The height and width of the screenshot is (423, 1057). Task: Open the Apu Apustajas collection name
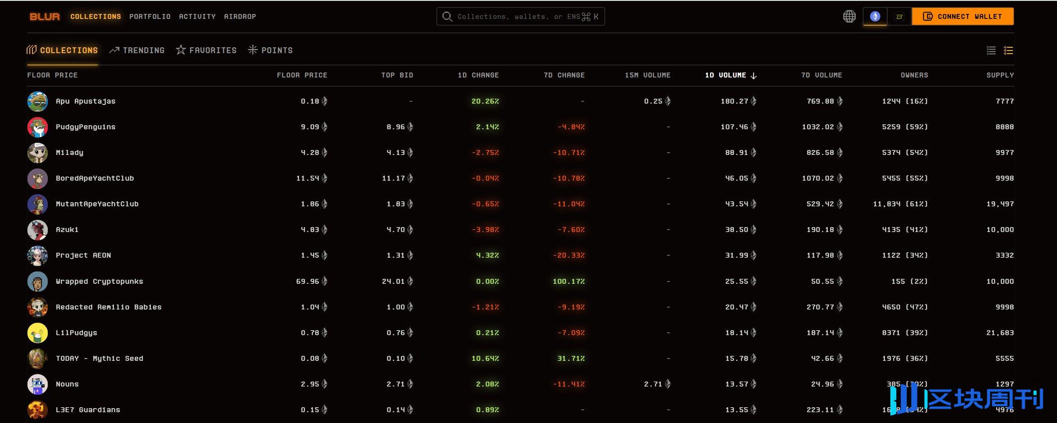pyautogui.click(x=86, y=101)
